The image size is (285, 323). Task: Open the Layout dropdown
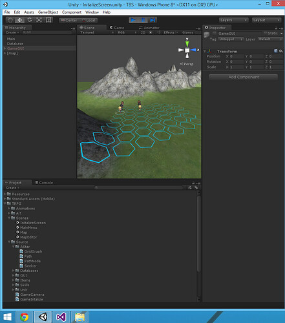266,20
